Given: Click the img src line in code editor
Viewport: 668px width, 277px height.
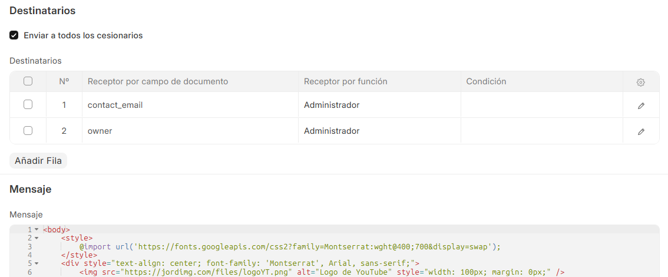Looking at the screenshot, I should [x=322, y=272].
